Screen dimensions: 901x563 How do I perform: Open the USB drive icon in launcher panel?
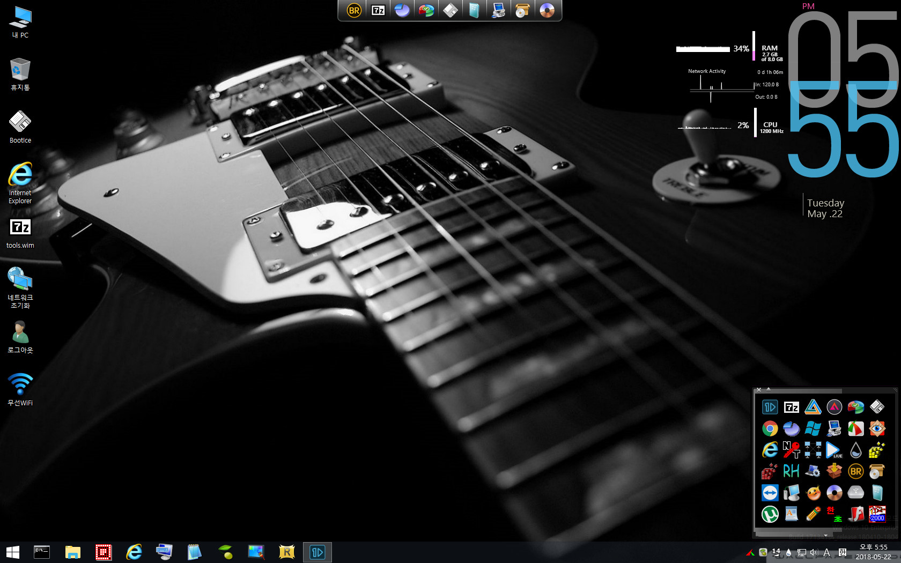coord(856,493)
